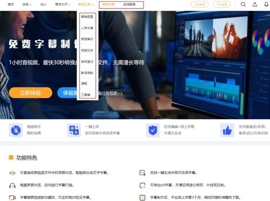Click the headphones feature icon
The image size is (270, 201).
tap(12, 185)
